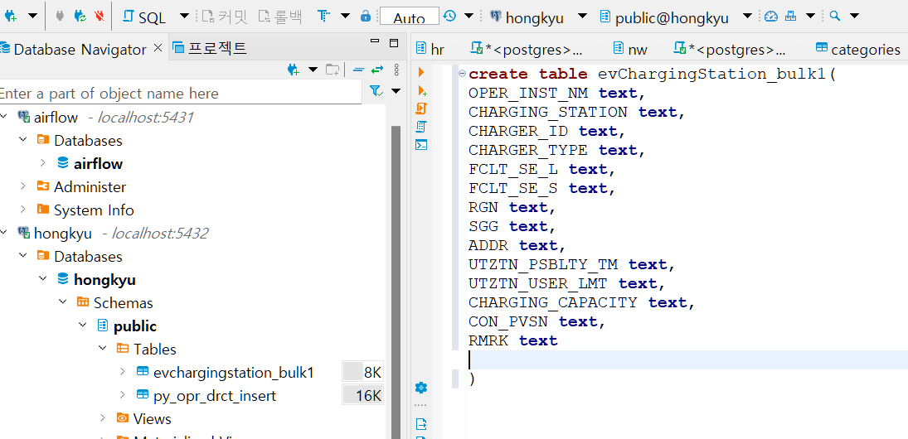Collapse the Schemas folder
The height and width of the screenshot is (439, 908).
pyautogui.click(x=62, y=302)
